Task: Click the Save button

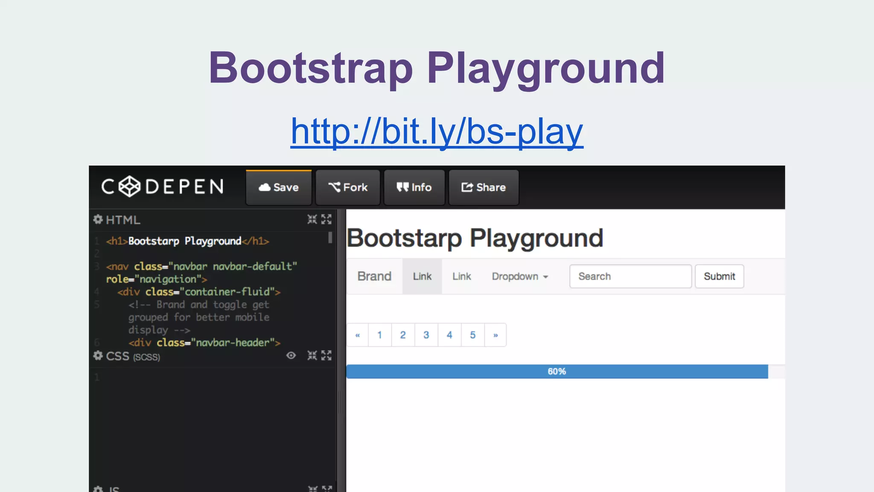Action: pos(279,187)
